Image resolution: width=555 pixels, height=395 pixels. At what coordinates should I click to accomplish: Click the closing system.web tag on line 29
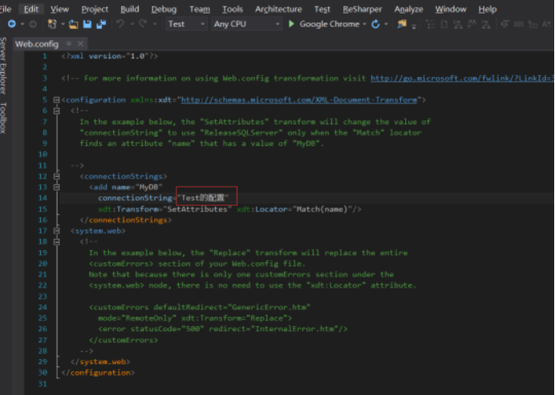click(x=100, y=362)
